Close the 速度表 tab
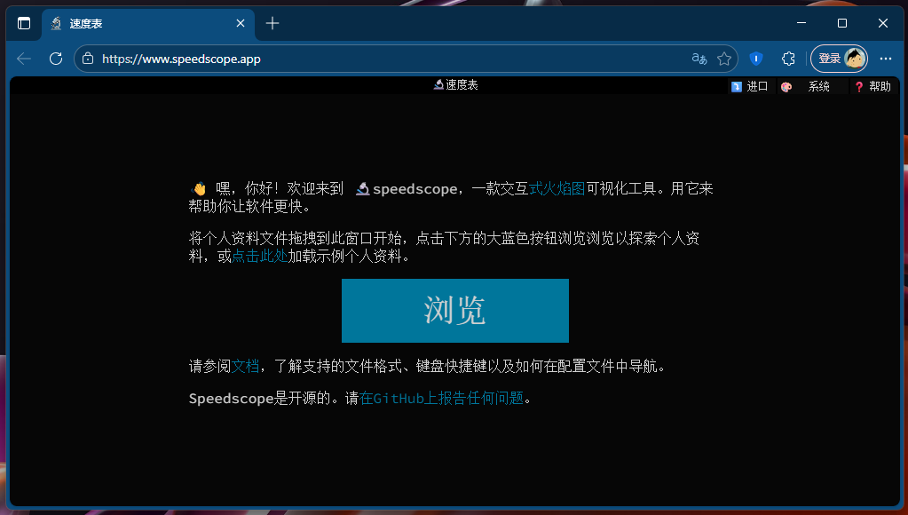This screenshot has height=515, width=908. coord(241,23)
